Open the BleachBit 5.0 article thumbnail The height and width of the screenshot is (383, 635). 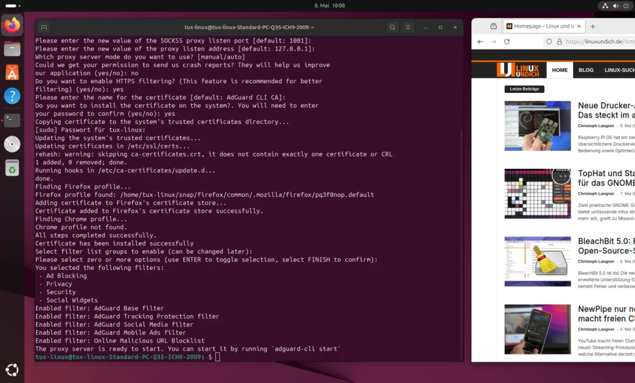tap(537, 261)
